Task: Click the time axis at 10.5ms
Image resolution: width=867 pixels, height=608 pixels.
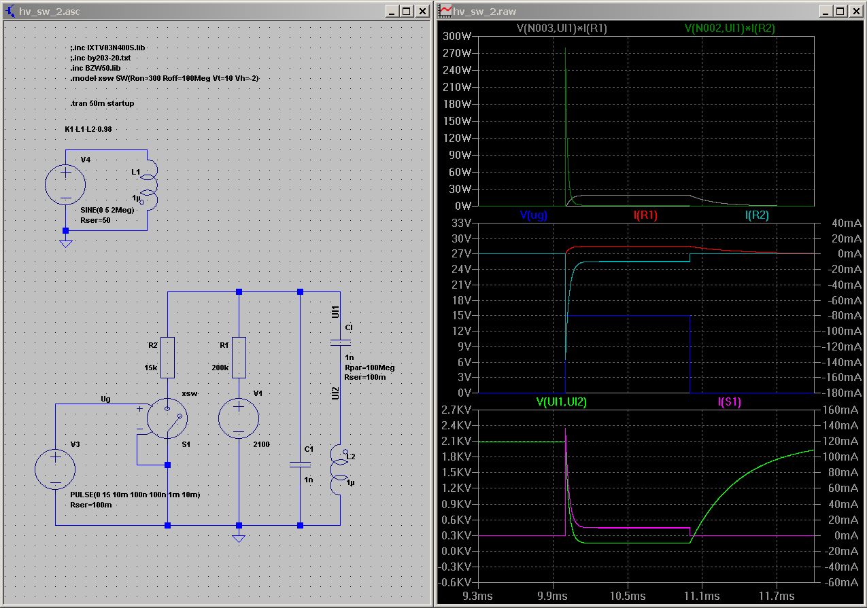Action: pos(627,596)
